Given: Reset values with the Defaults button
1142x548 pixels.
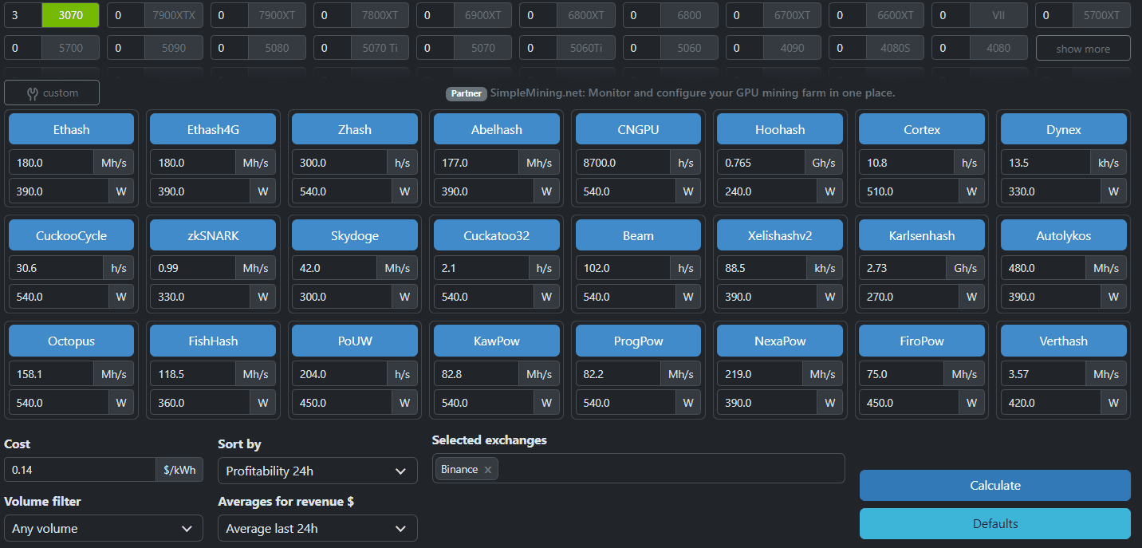Looking at the screenshot, I should [x=994, y=523].
